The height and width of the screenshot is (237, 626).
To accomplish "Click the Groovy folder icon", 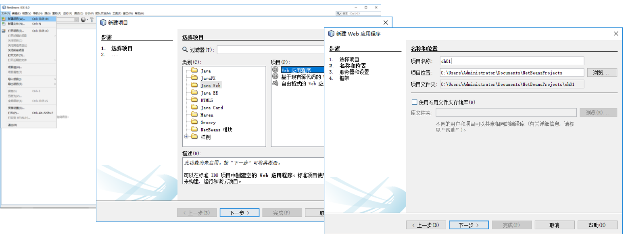I will (x=194, y=122).
